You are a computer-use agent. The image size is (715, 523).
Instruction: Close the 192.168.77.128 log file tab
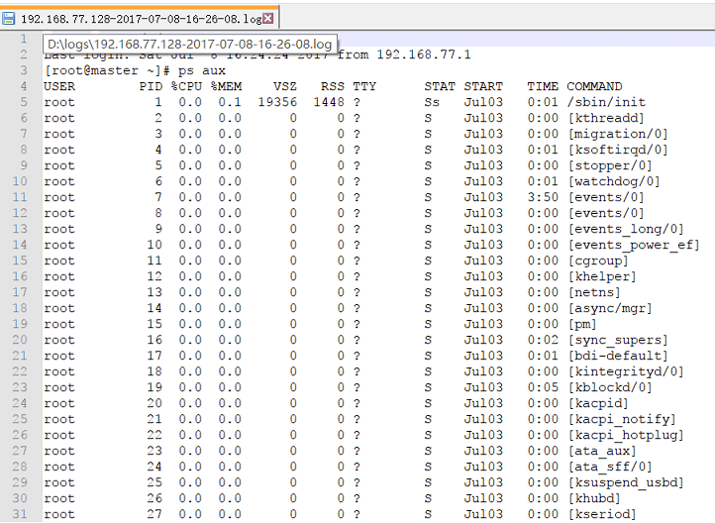pyautogui.click(x=268, y=19)
